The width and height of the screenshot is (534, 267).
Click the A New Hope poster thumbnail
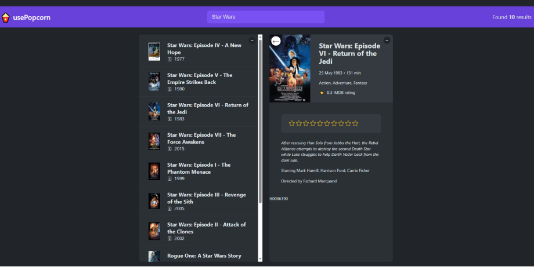pyautogui.click(x=154, y=52)
